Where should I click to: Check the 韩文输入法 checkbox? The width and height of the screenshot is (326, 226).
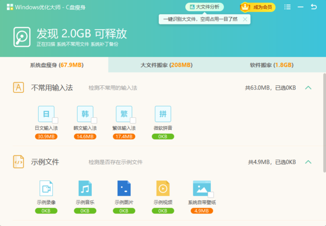94,120
